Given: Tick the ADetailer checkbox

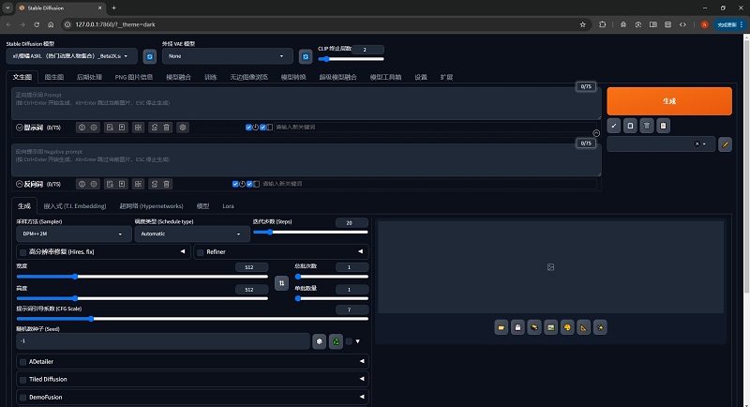Looking at the screenshot, I should (22, 361).
